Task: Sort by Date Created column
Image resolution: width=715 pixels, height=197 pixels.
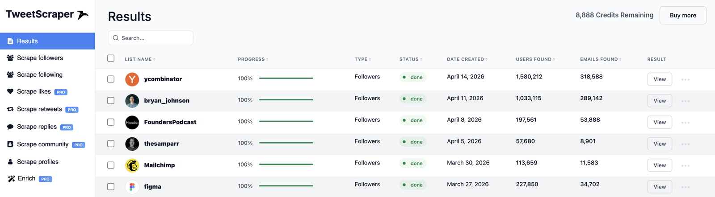Action: click(467, 59)
